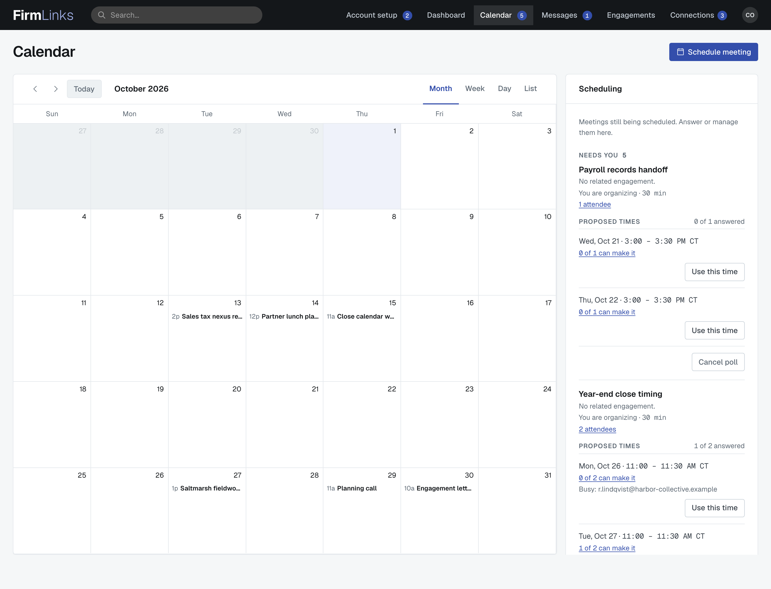Click the Calendar badge showing 5

(521, 16)
